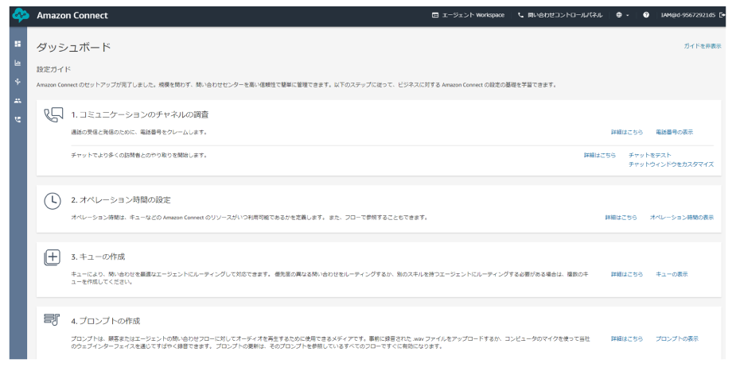Click heading 1. コミュニケーションのチャネルの調査
Viewport: 736px width, 367px height.
click(x=140, y=114)
